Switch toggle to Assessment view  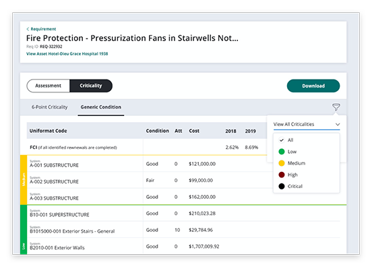[48, 86]
